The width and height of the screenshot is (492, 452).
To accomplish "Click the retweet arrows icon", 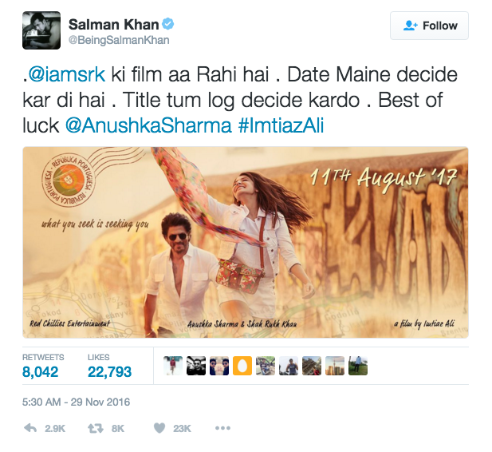I will pyautogui.click(x=96, y=428).
